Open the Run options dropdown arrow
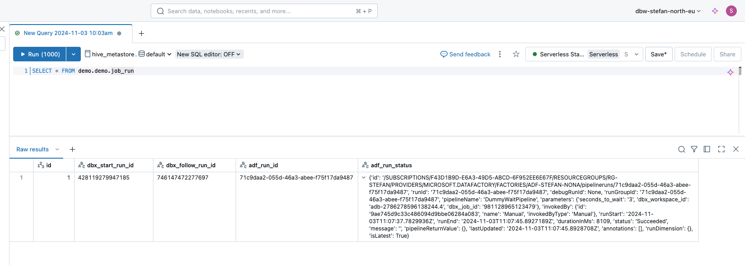 (74, 54)
